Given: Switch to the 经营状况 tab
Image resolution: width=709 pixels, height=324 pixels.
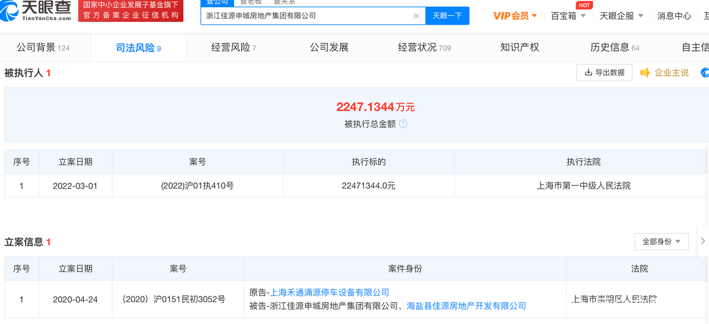Looking at the screenshot, I should point(424,48).
